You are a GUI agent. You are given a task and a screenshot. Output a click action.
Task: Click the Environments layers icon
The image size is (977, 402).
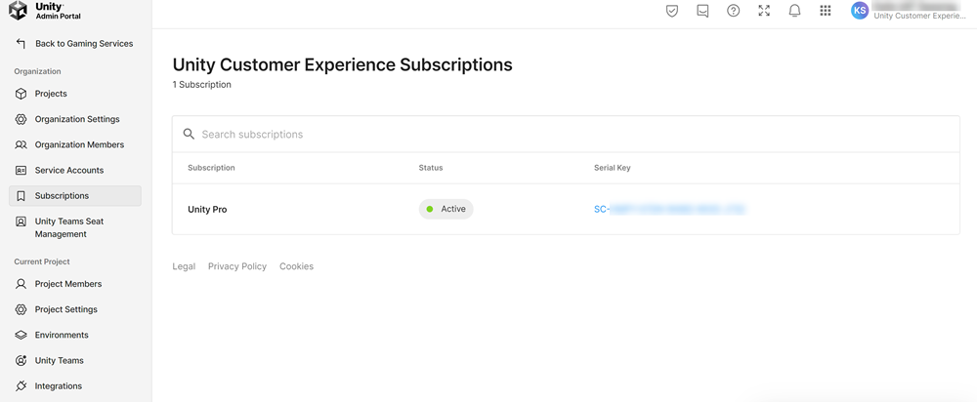[21, 335]
